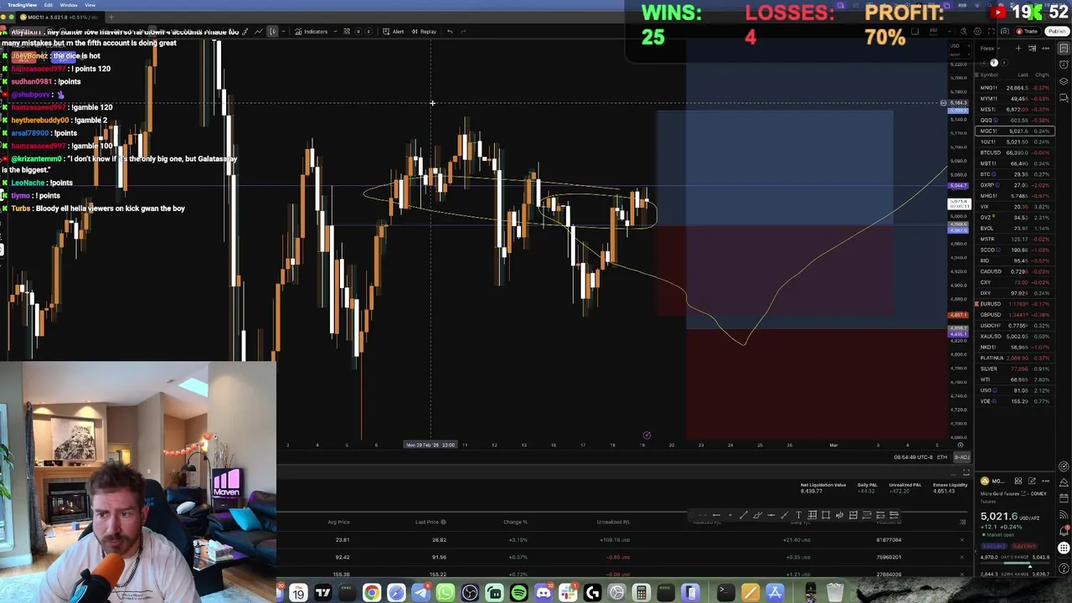Click the Trade button
Screen dimensions: 1072x603
tap(1028, 32)
